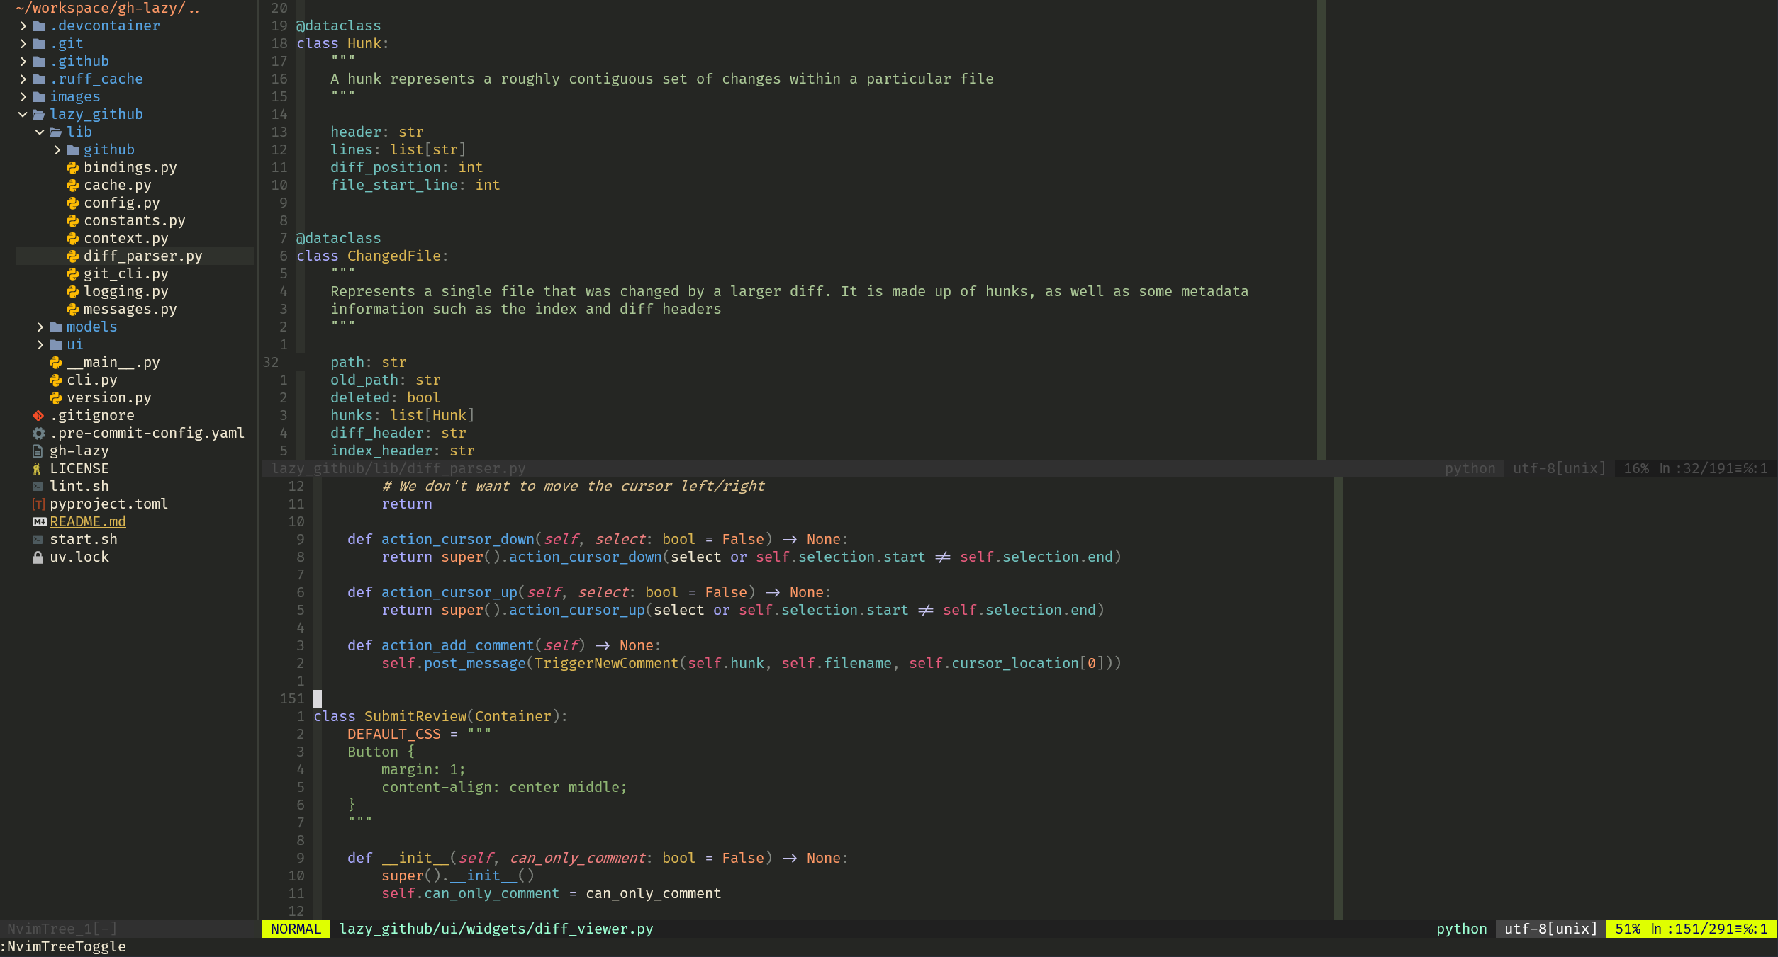The image size is (1778, 957).
Task: Click the .devcontainer folder icon
Action: click(39, 26)
